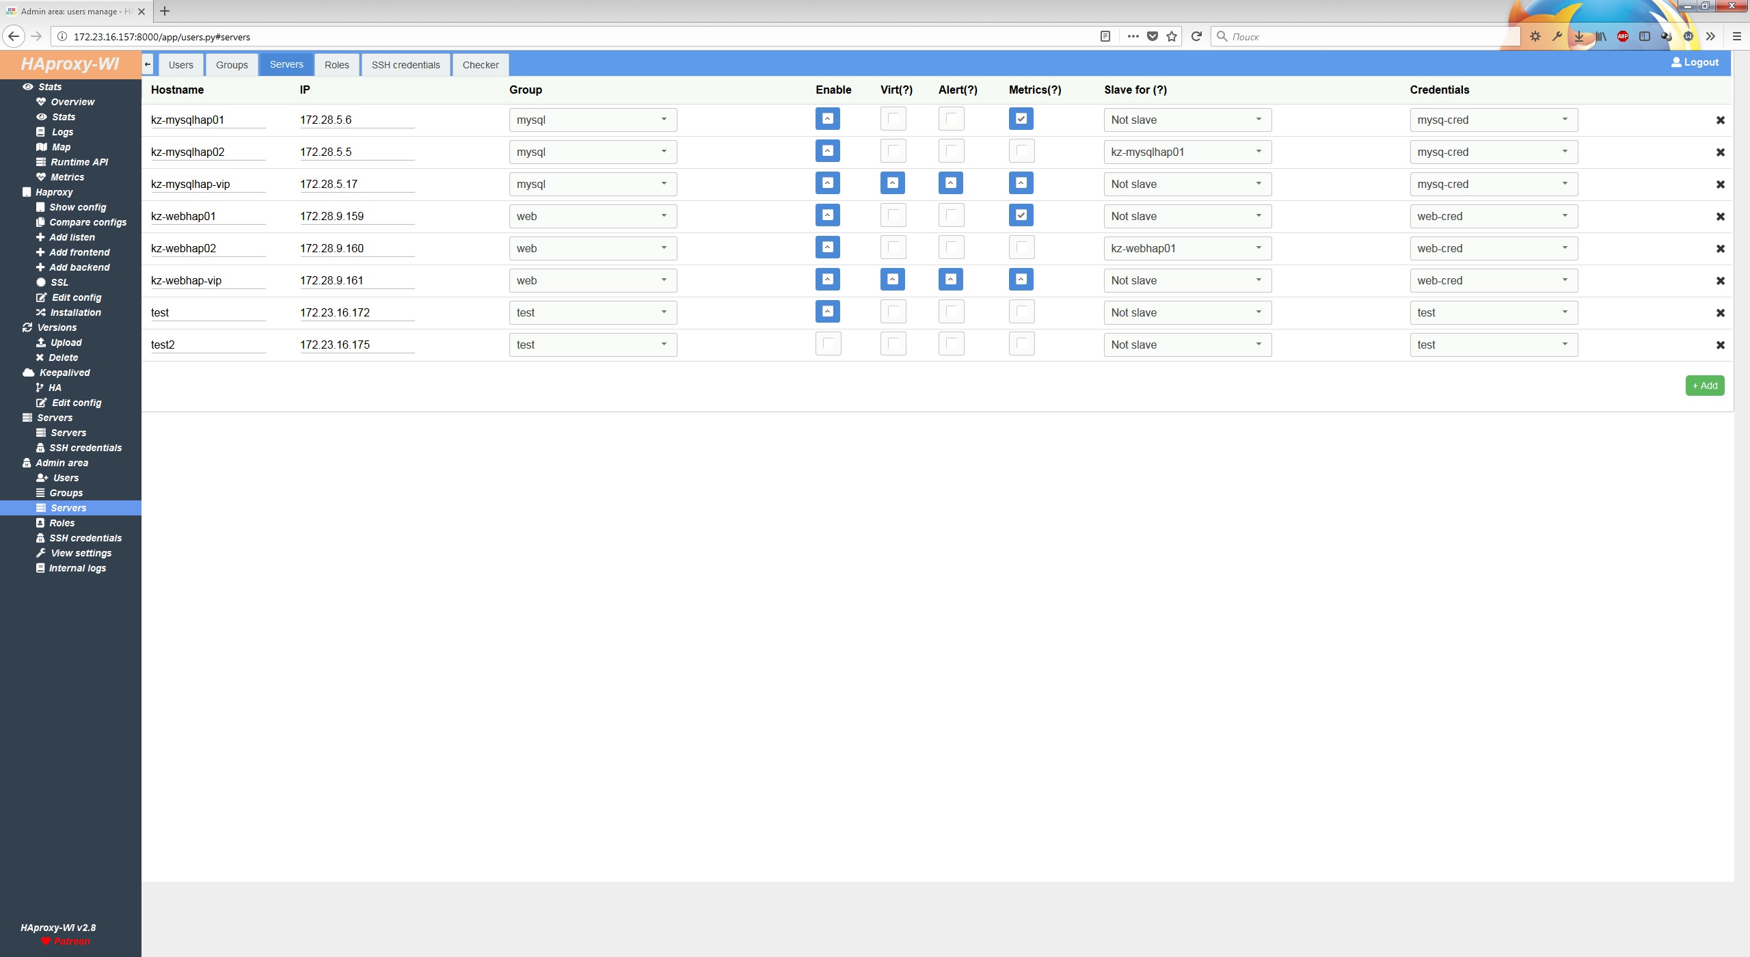The height and width of the screenshot is (957, 1750).
Task: Toggle Enable checkbox for test2 server
Action: click(827, 344)
